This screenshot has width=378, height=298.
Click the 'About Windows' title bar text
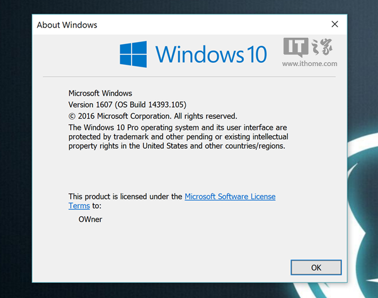(67, 25)
